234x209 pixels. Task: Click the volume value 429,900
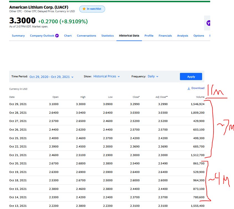point(199,121)
